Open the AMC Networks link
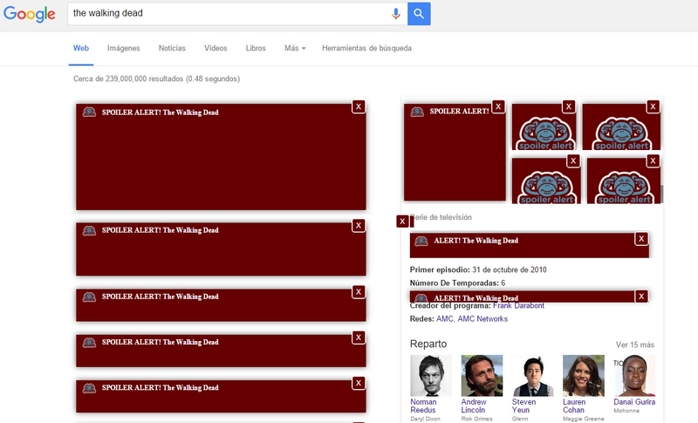Screen dimensions: 698x423 coord(482,319)
